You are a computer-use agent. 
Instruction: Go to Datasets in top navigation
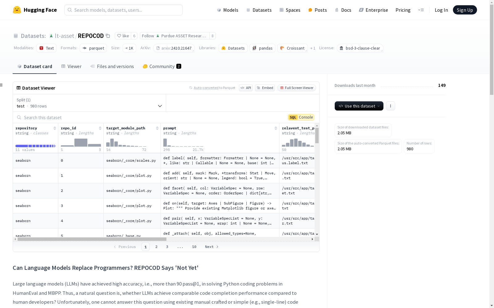259,10
